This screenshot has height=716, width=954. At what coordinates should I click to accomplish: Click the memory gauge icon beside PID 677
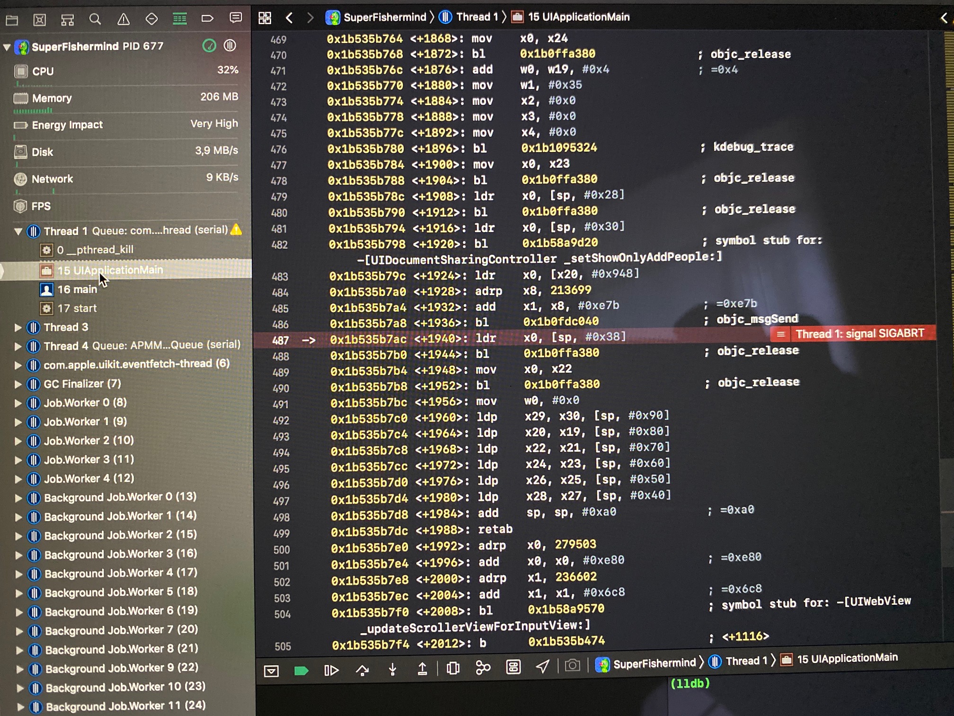coord(209,45)
